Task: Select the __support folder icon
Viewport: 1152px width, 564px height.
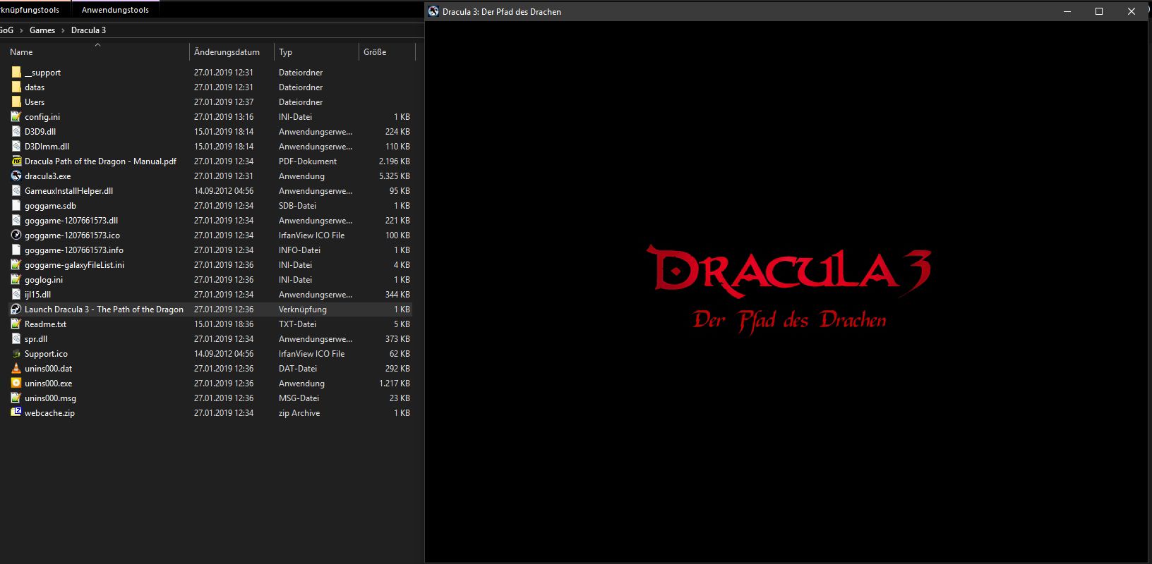Action: (16, 73)
